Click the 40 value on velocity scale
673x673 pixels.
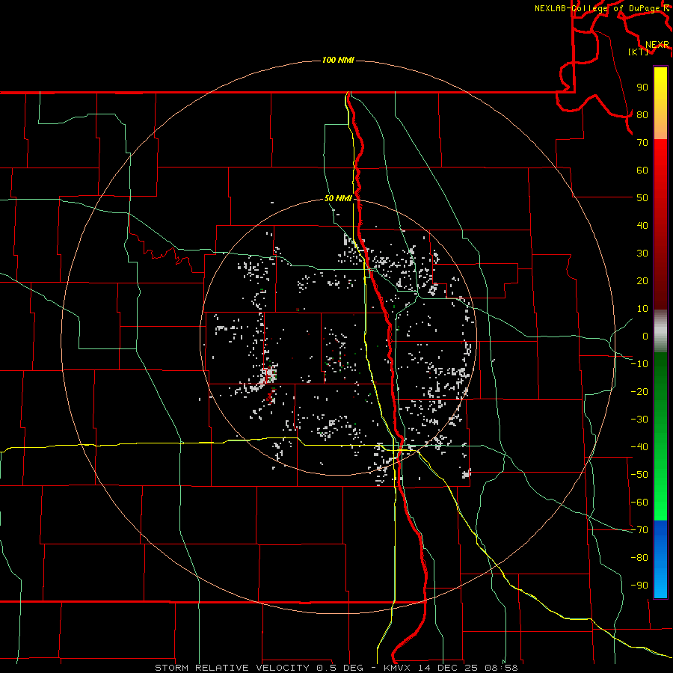[642, 225]
